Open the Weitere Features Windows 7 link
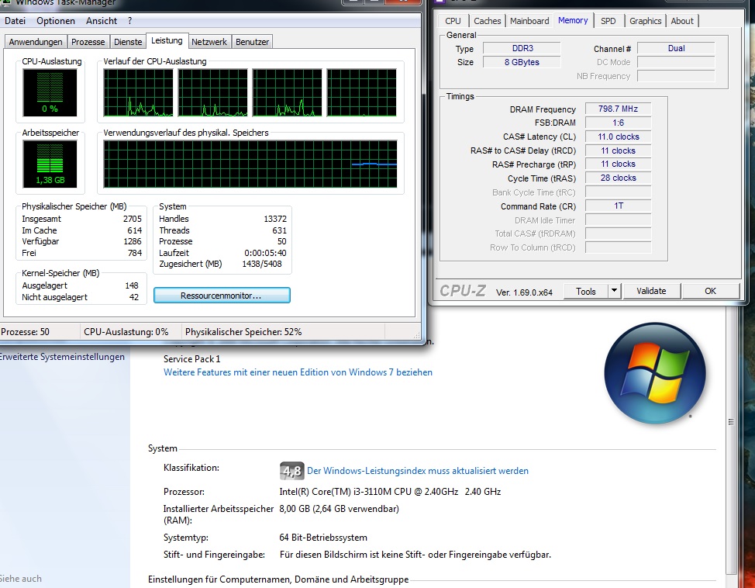The image size is (755, 588). [298, 372]
